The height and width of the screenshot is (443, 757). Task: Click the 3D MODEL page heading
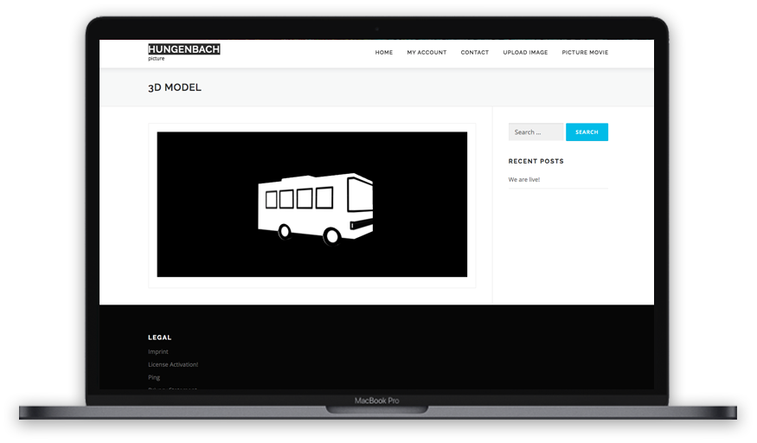click(174, 87)
